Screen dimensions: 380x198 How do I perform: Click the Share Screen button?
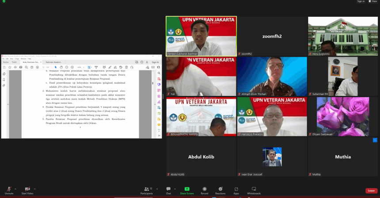pos(187,191)
